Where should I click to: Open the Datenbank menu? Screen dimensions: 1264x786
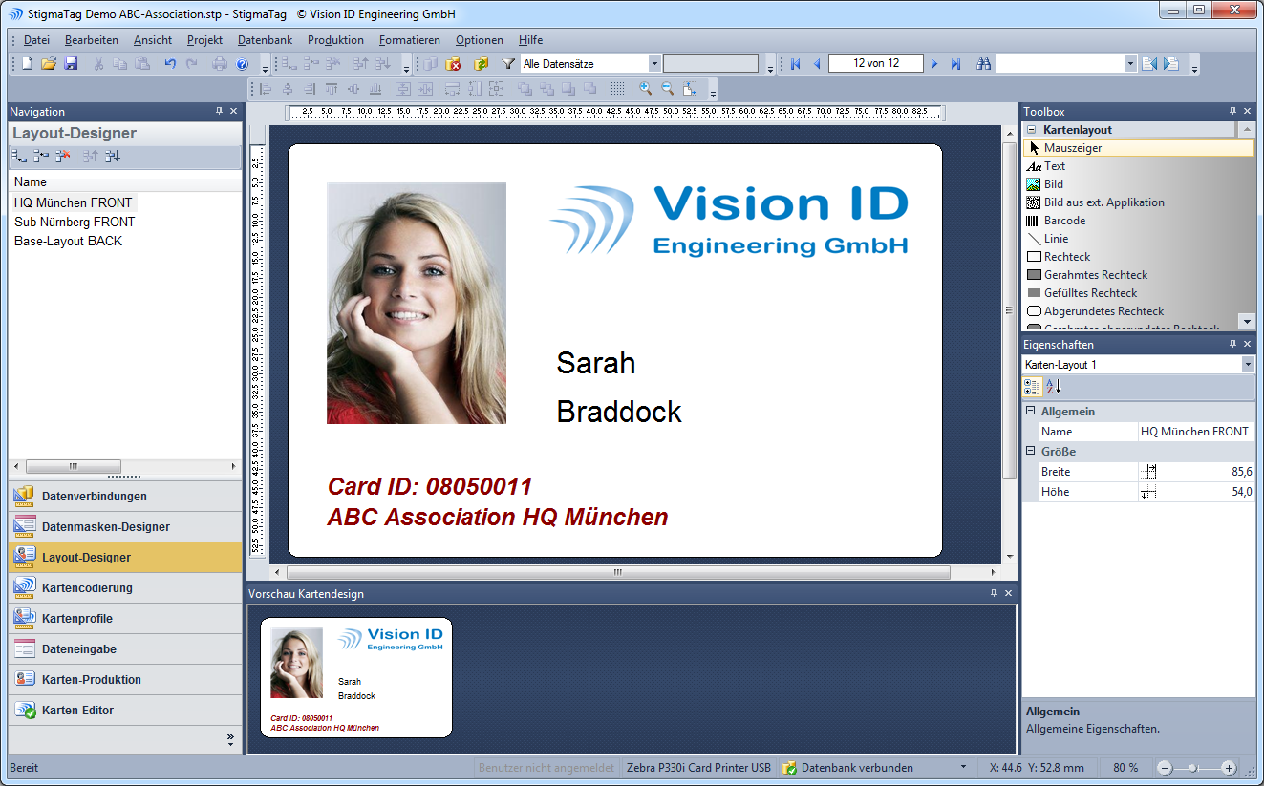(x=266, y=40)
